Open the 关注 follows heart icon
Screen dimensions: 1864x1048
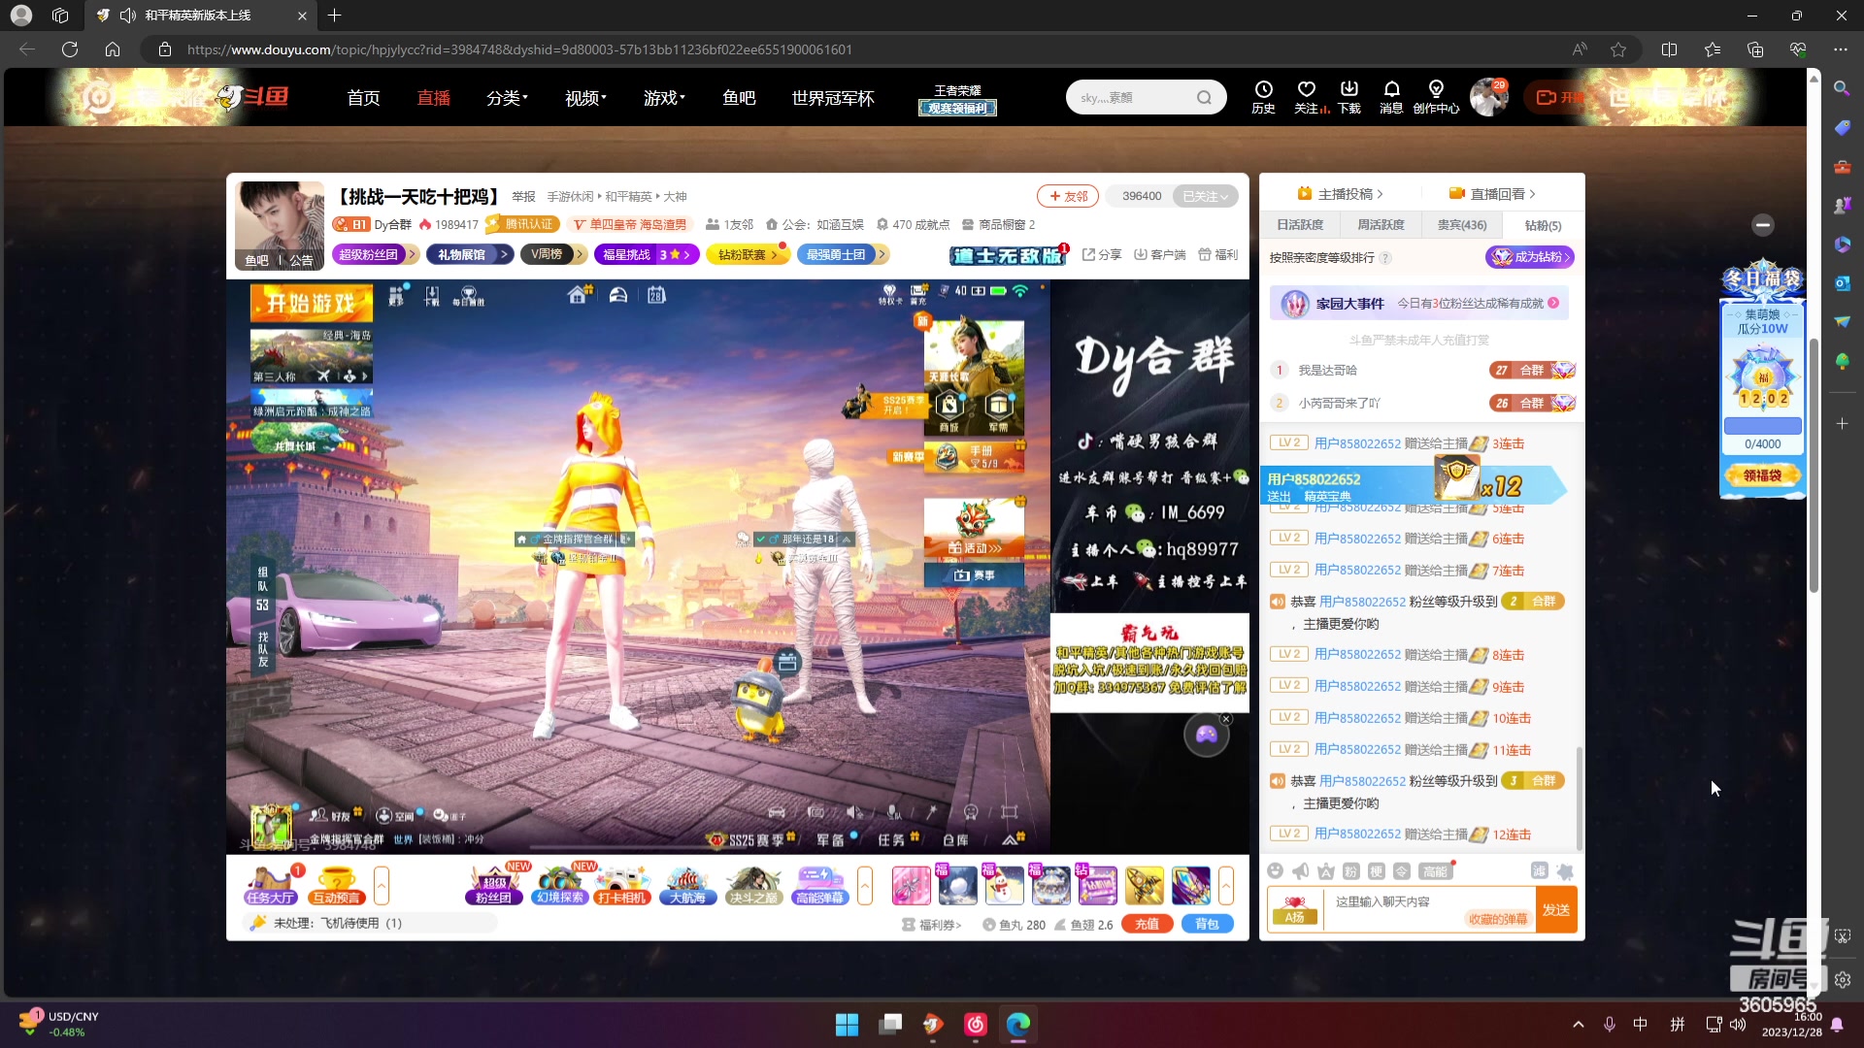click(x=1309, y=97)
